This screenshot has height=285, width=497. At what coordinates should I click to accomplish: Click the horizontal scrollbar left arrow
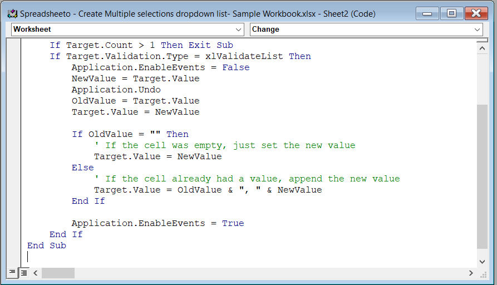coord(36,273)
